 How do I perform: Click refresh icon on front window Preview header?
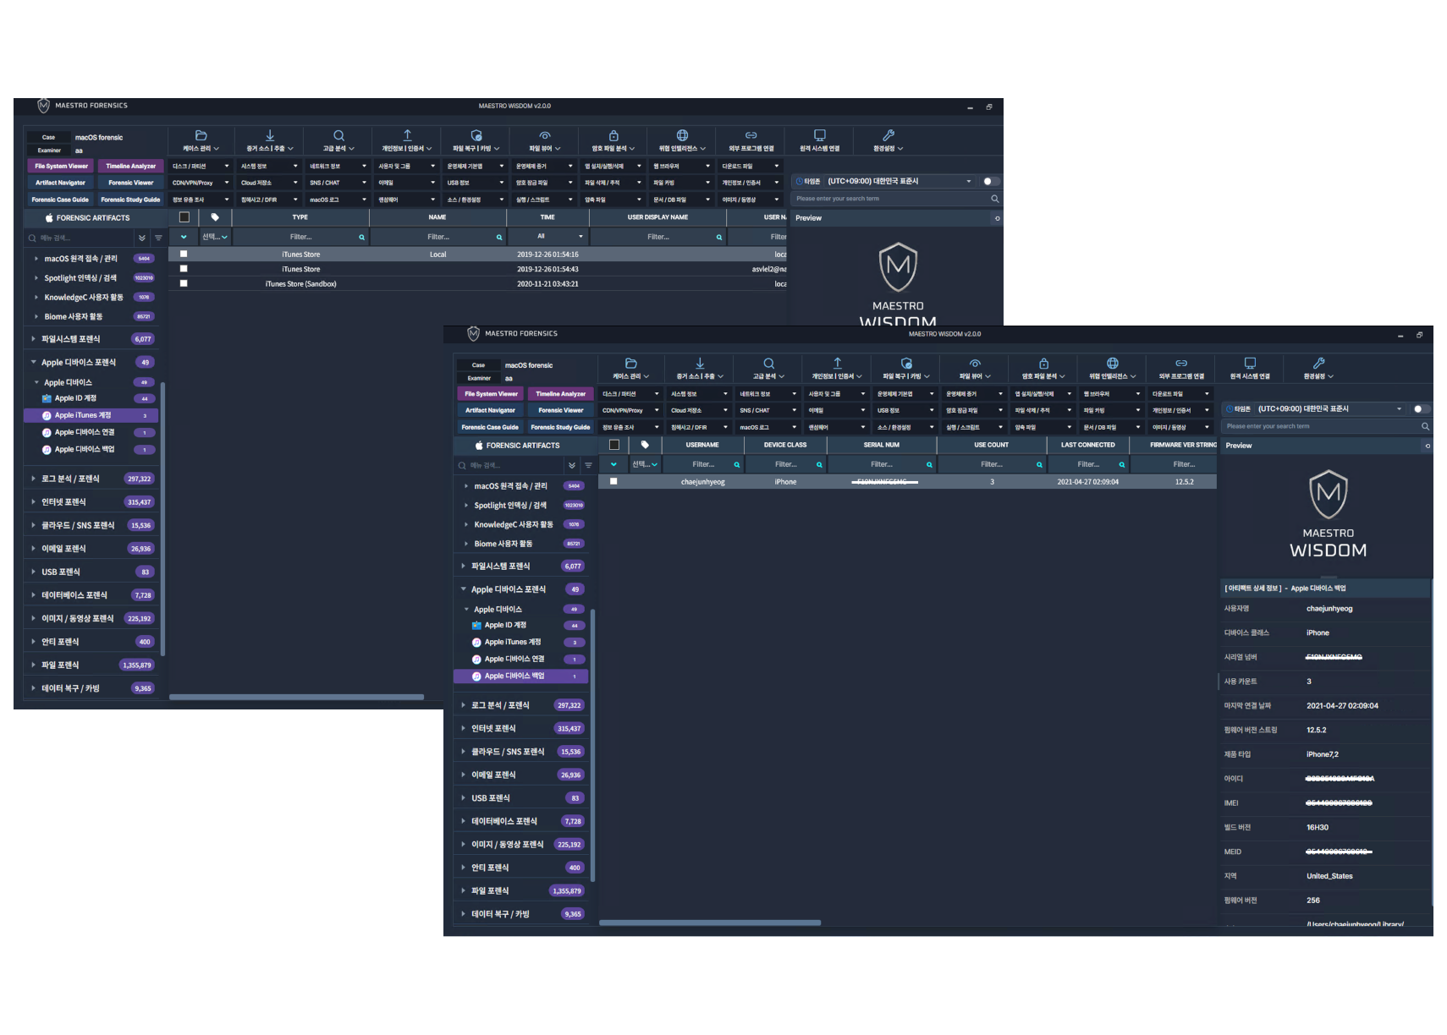point(1428,446)
